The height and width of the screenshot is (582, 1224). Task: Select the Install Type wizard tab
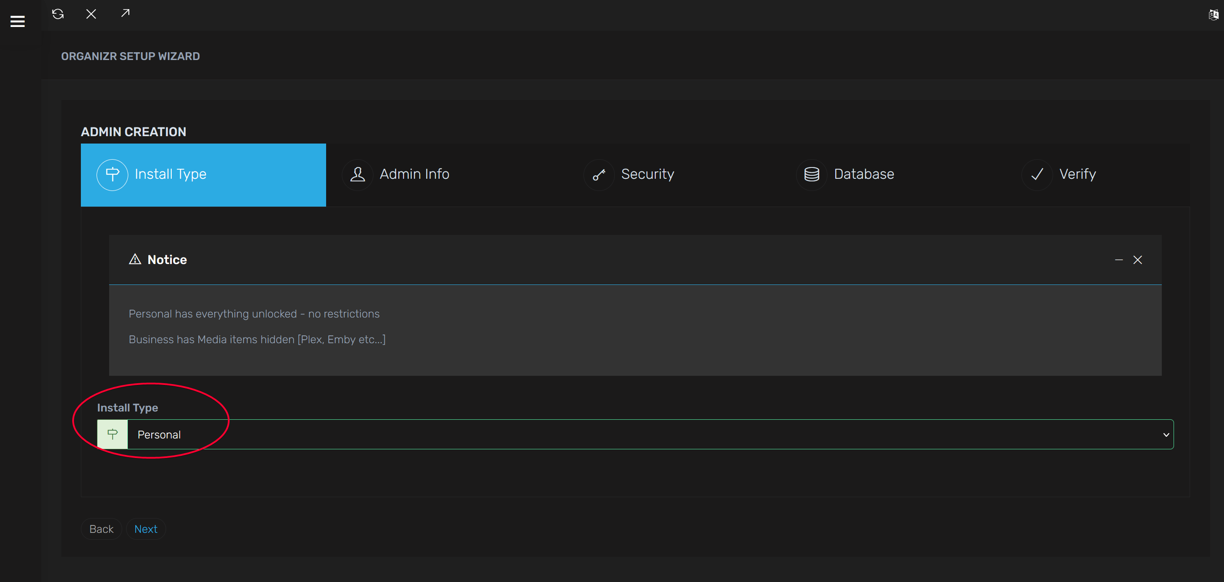point(203,175)
